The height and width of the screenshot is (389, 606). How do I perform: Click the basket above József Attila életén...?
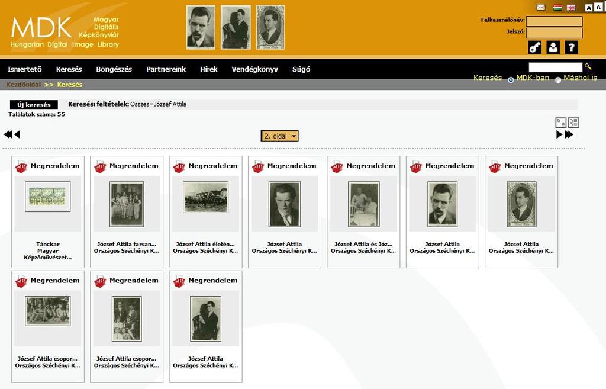(x=179, y=166)
